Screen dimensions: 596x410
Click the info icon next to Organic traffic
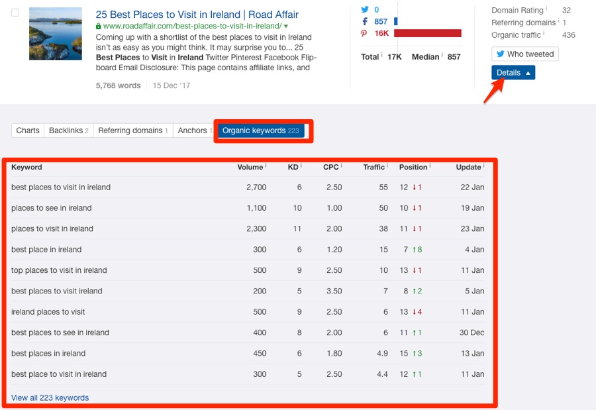click(544, 33)
